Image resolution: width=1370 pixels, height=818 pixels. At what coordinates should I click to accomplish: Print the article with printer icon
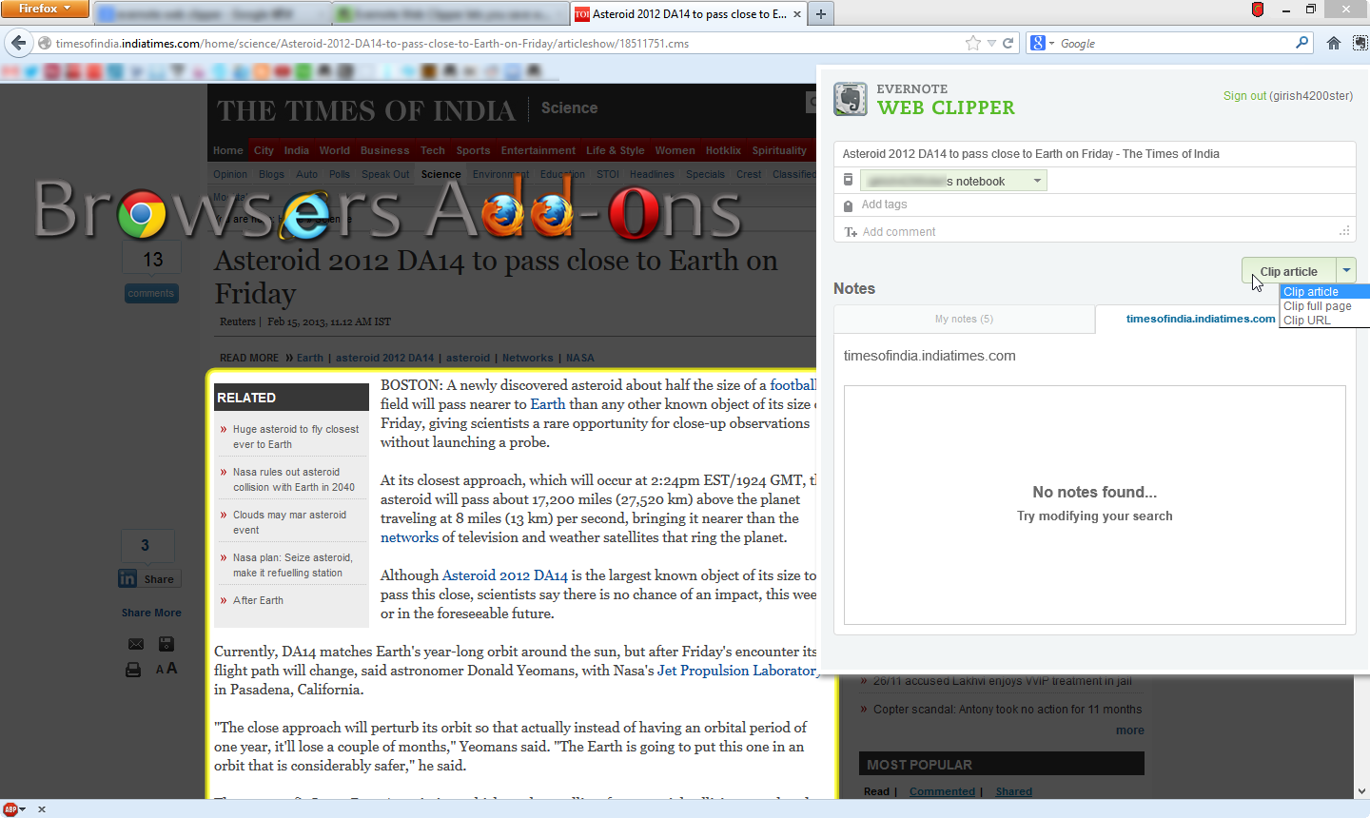(133, 670)
